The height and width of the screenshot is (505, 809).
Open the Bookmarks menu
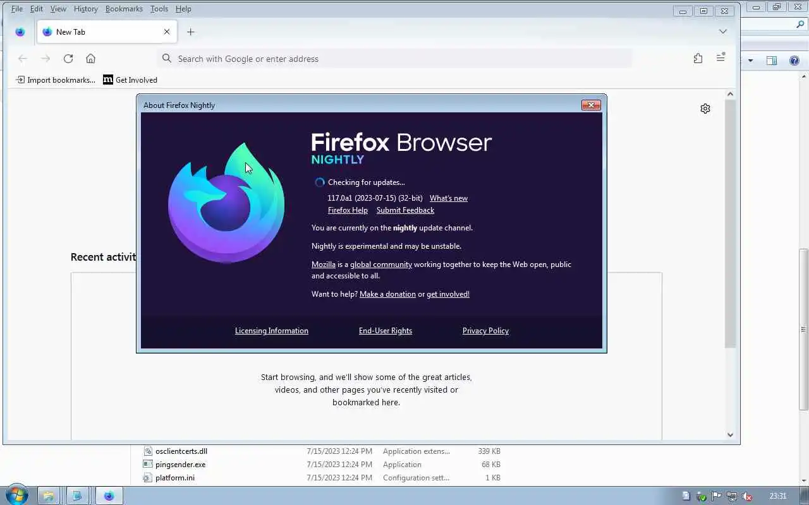tap(124, 9)
